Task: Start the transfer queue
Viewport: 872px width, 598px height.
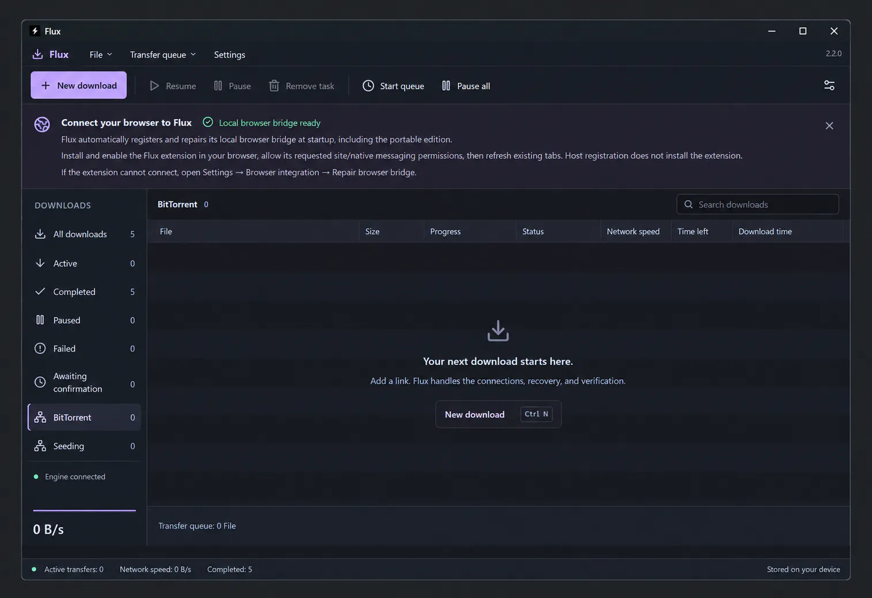Action: [x=393, y=86]
